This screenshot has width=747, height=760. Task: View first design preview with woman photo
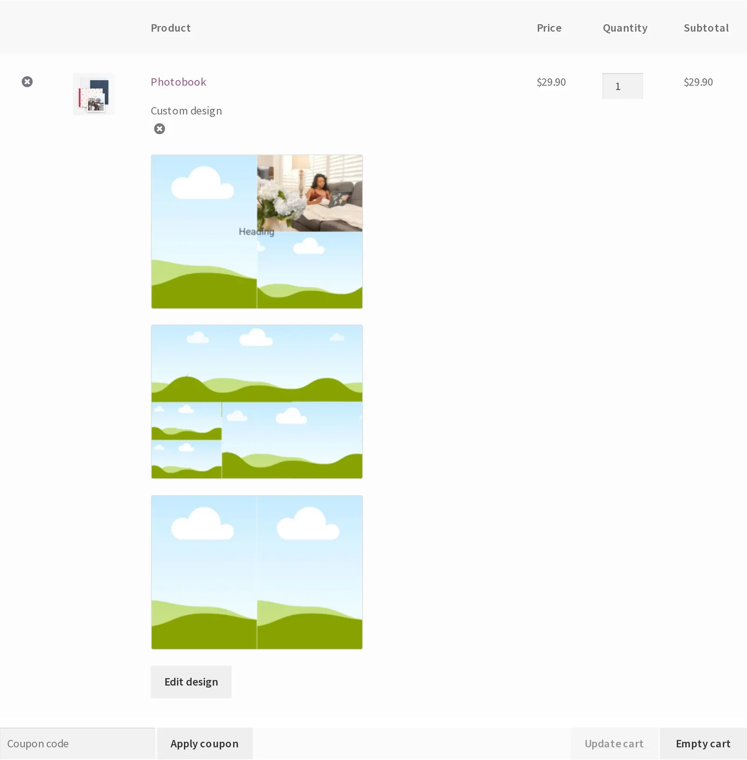coord(257,232)
